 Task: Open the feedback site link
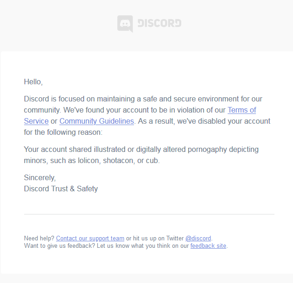pyautogui.click(x=208, y=246)
